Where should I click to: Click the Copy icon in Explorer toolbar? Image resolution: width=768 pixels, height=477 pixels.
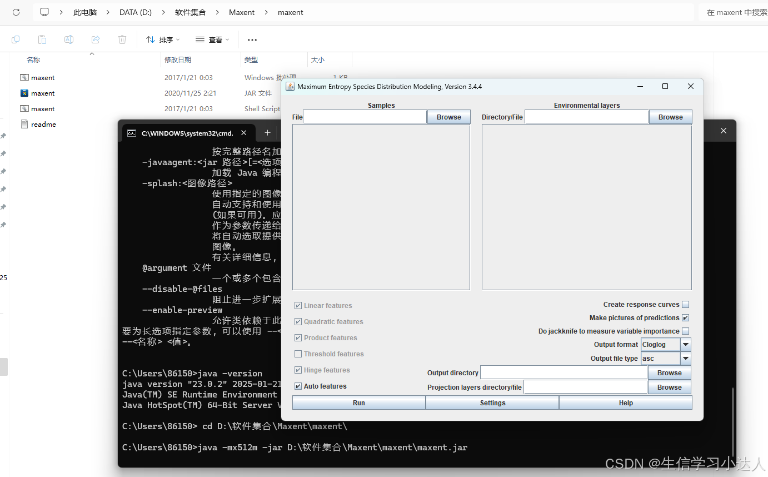pos(16,39)
